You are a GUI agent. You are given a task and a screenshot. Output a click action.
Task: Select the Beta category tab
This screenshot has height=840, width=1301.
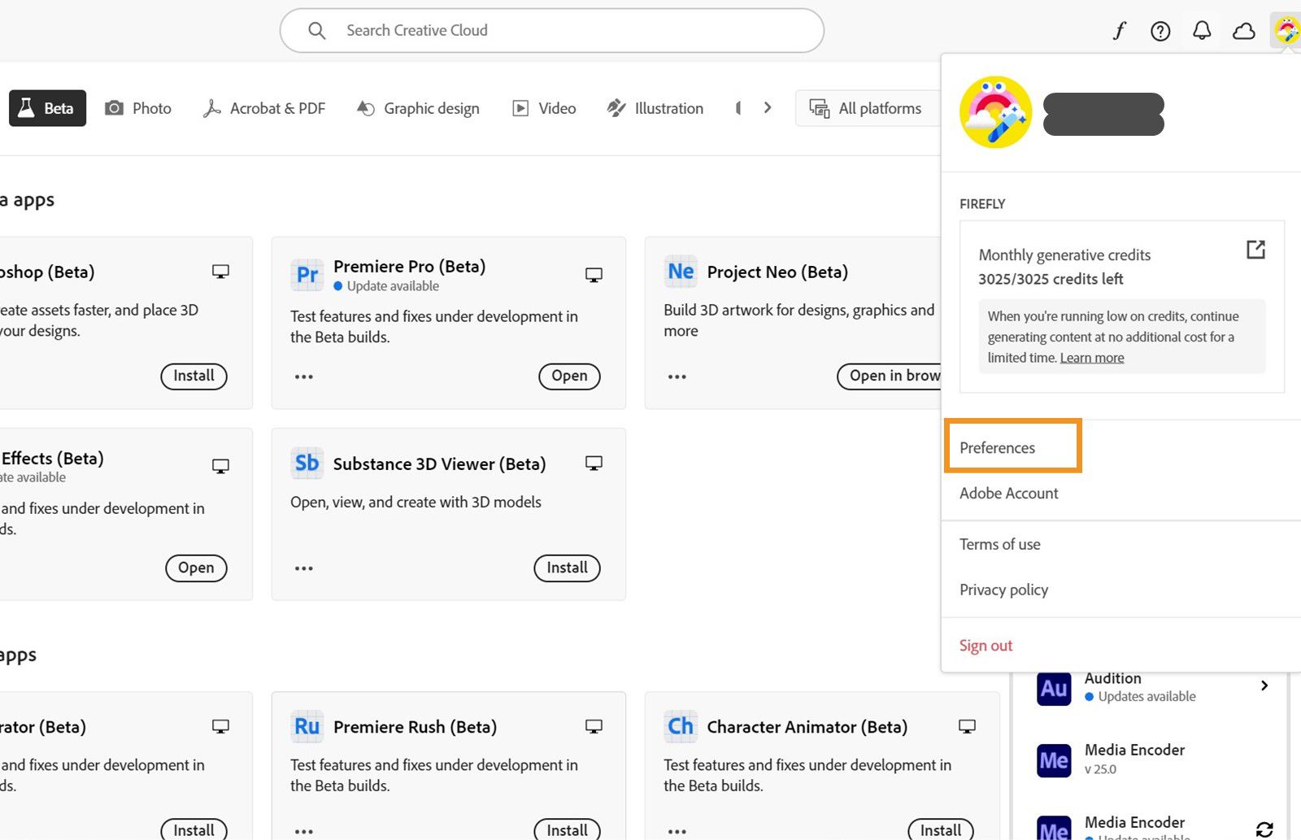click(47, 108)
